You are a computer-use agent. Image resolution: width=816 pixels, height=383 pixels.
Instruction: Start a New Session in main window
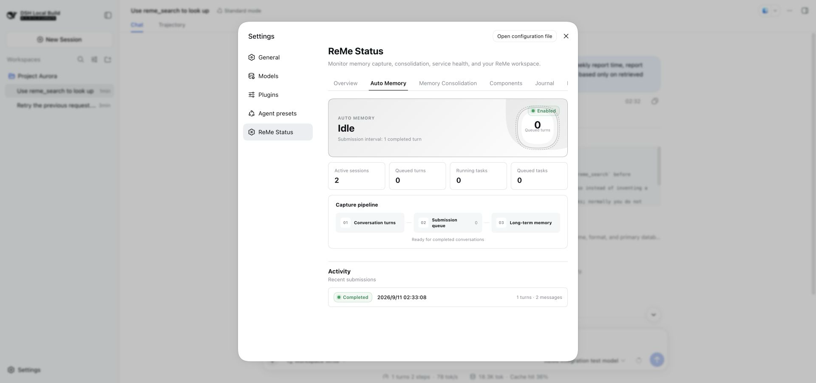pos(59,39)
